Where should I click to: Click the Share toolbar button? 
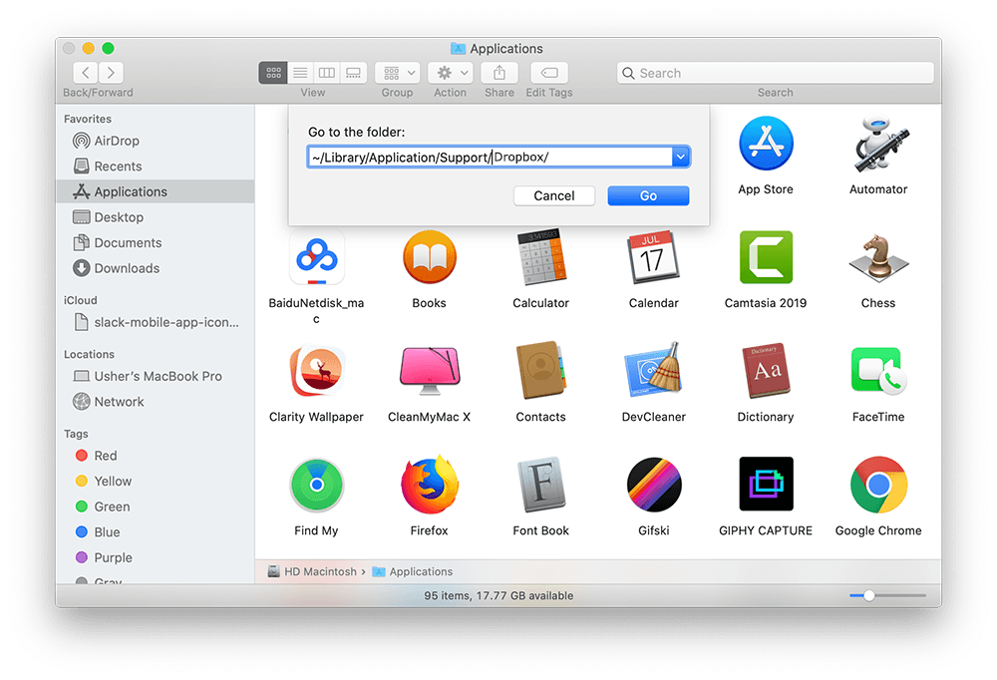coord(499,73)
